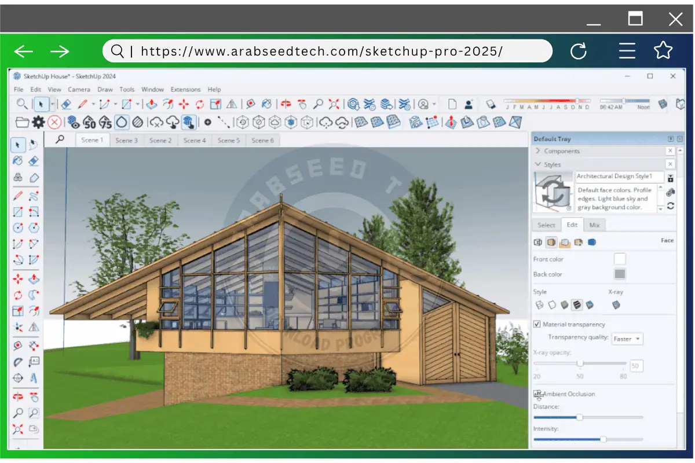Click the update style refresh icon

click(671, 206)
